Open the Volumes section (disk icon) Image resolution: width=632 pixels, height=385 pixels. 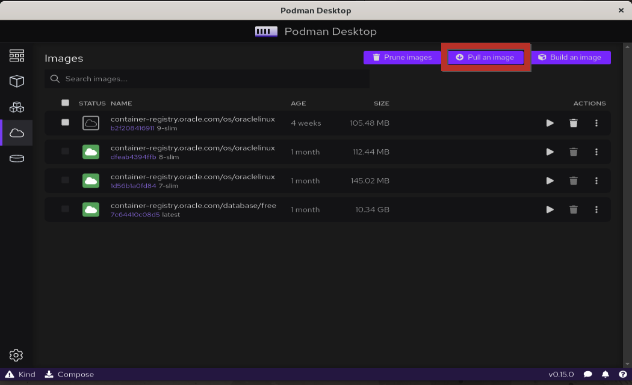(16, 159)
